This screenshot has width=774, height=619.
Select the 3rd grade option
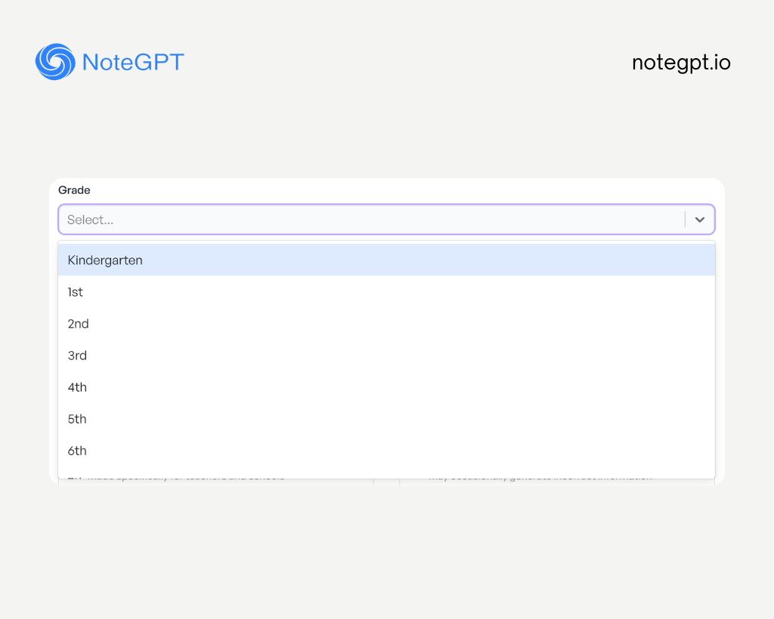coord(78,356)
